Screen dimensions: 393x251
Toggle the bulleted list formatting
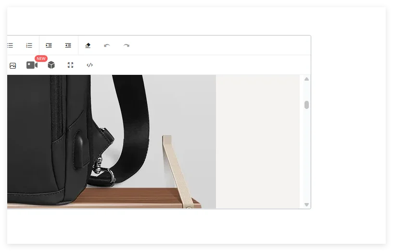(10, 46)
